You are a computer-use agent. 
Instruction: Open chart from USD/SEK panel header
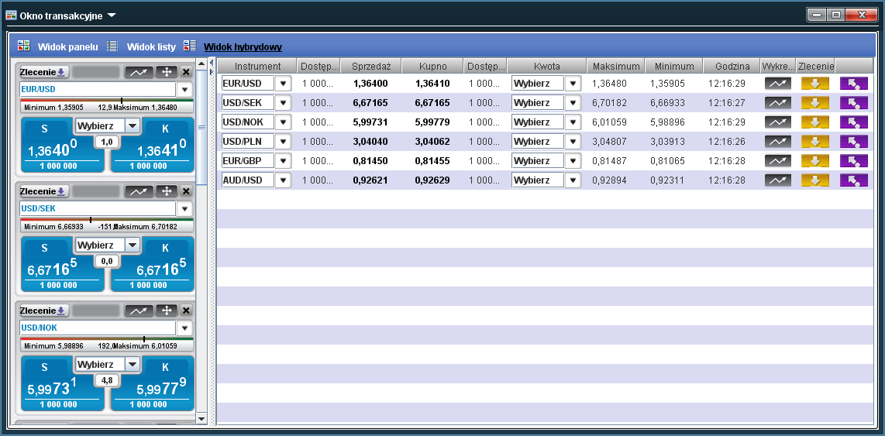(x=139, y=191)
